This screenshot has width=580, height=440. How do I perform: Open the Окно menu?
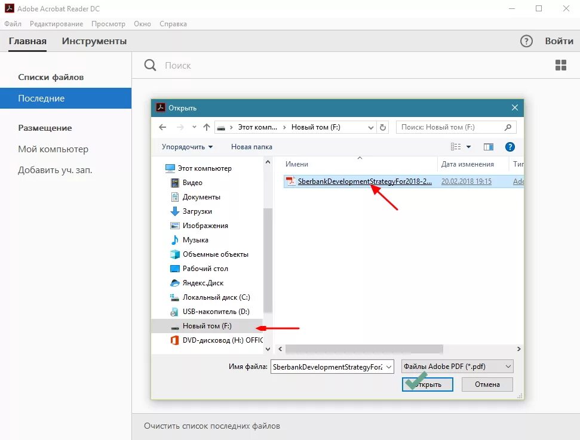(142, 24)
